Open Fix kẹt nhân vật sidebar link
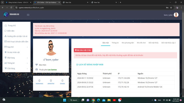 click(14, 52)
